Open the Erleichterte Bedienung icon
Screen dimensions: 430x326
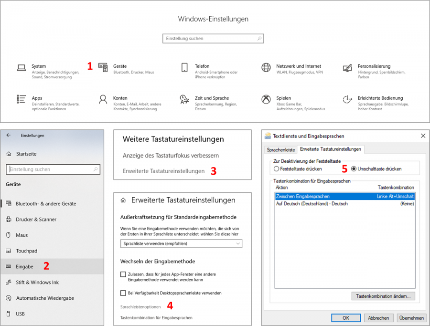[347, 99]
